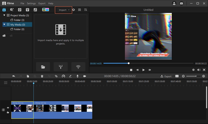Toggle the video track lock

8,112
